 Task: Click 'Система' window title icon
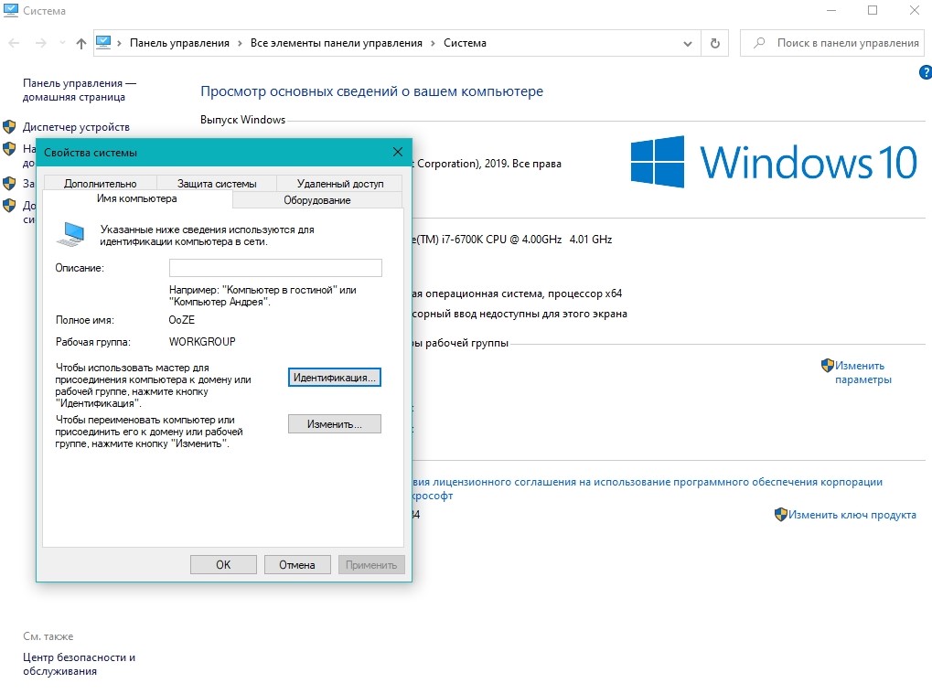point(11,10)
